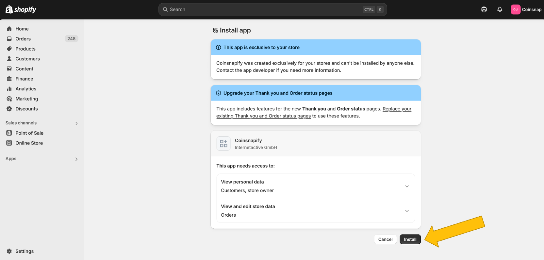Click the Content icon in sidebar
This screenshot has width=544, height=260.
tap(9, 69)
